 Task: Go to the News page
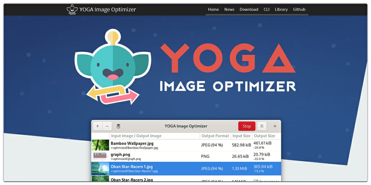pyautogui.click(x=229, y=10)
